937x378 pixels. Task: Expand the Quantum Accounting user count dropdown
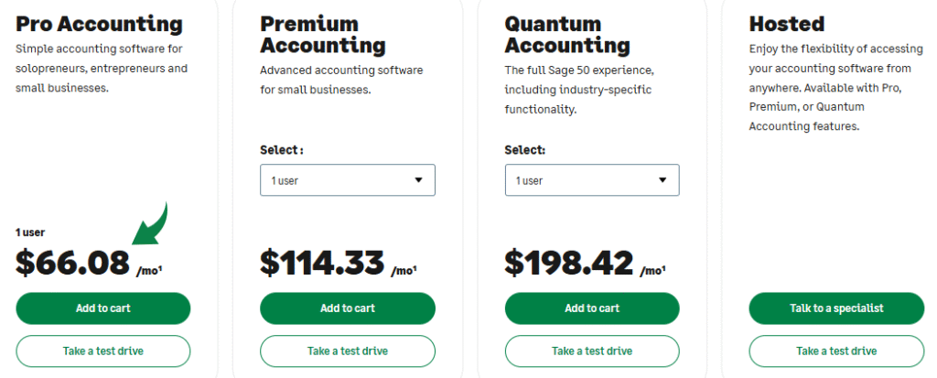point(591,180)
